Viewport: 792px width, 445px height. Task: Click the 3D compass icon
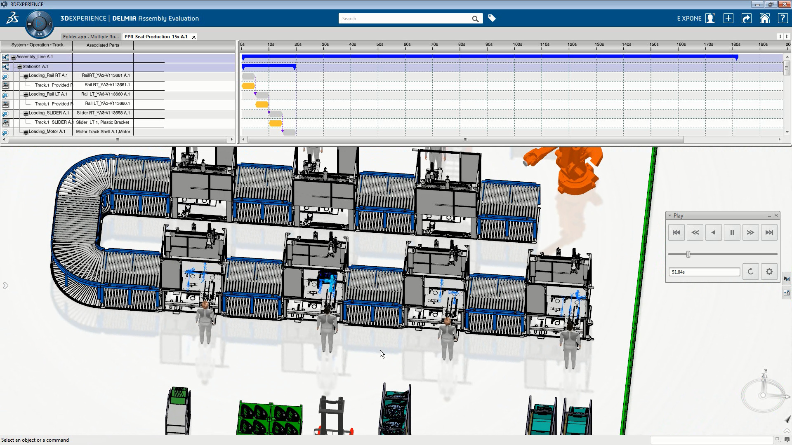[39, 24]
